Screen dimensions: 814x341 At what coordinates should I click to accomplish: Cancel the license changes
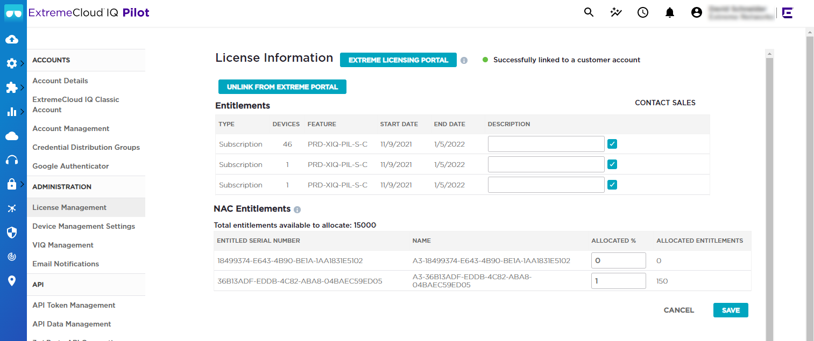click(679, 310)
